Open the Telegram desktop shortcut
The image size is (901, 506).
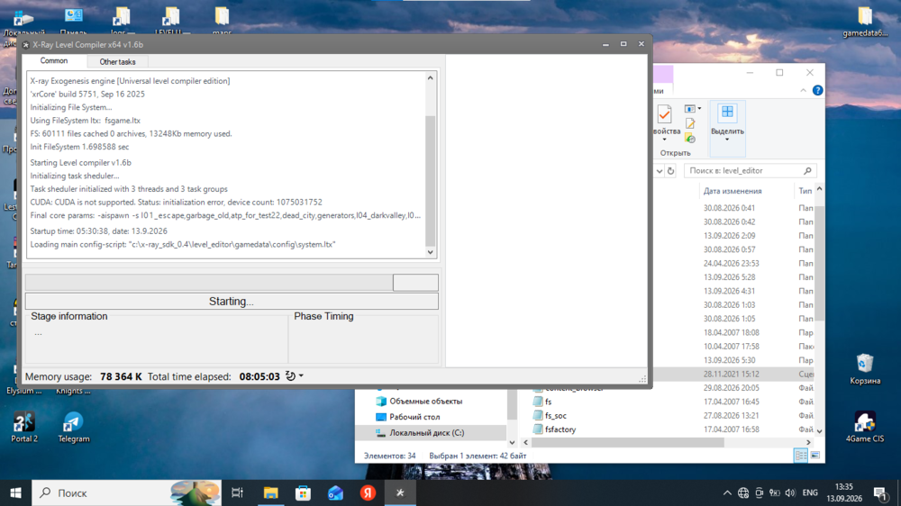[x=74, y=428]
